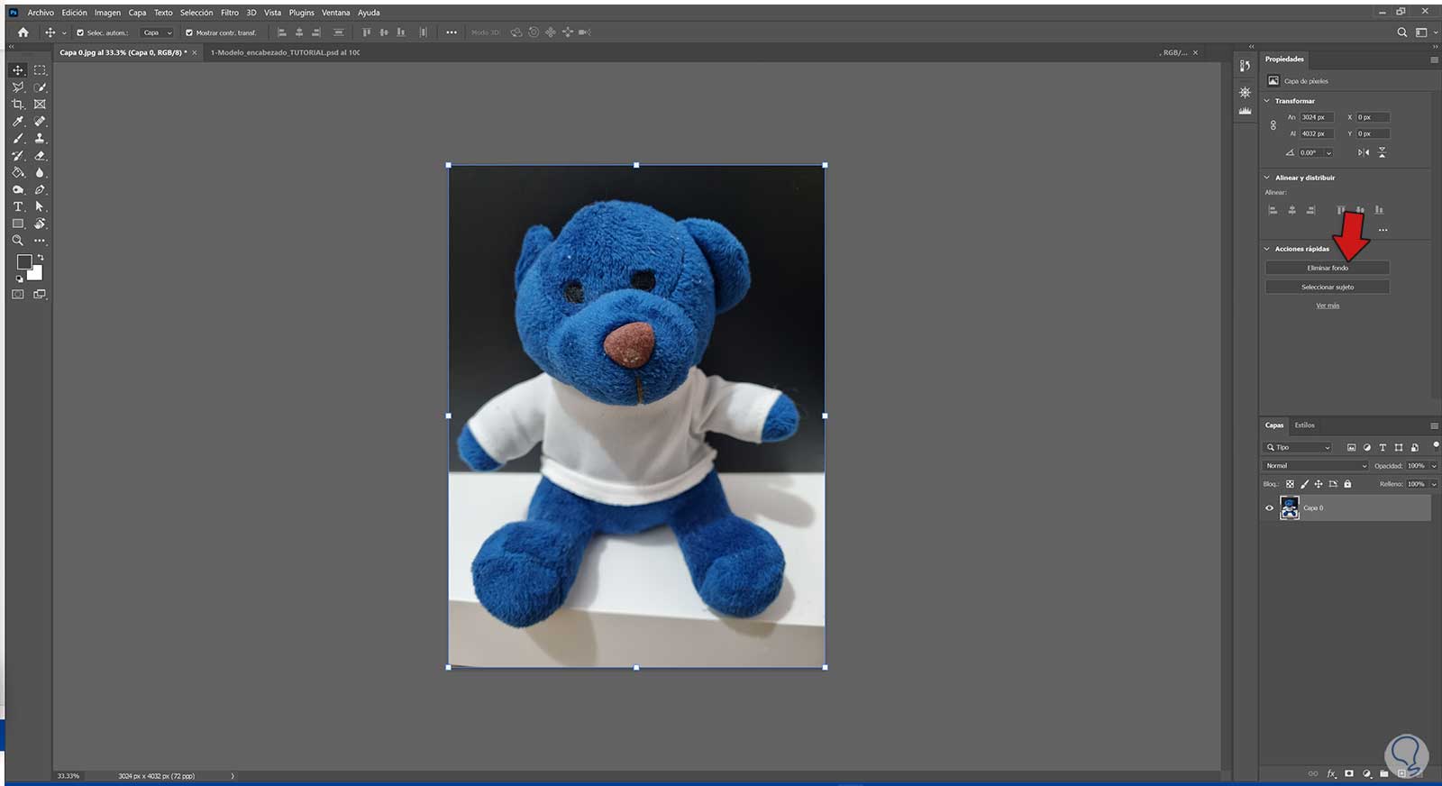The height and width of the screenshot is (786, 1442).
Task: Select the Crop tool
Action: pos(17,105)
